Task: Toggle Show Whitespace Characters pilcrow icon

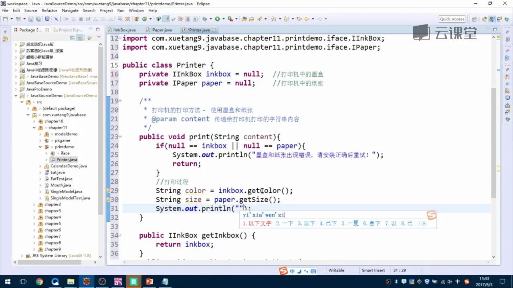Action: click(195, 19)
